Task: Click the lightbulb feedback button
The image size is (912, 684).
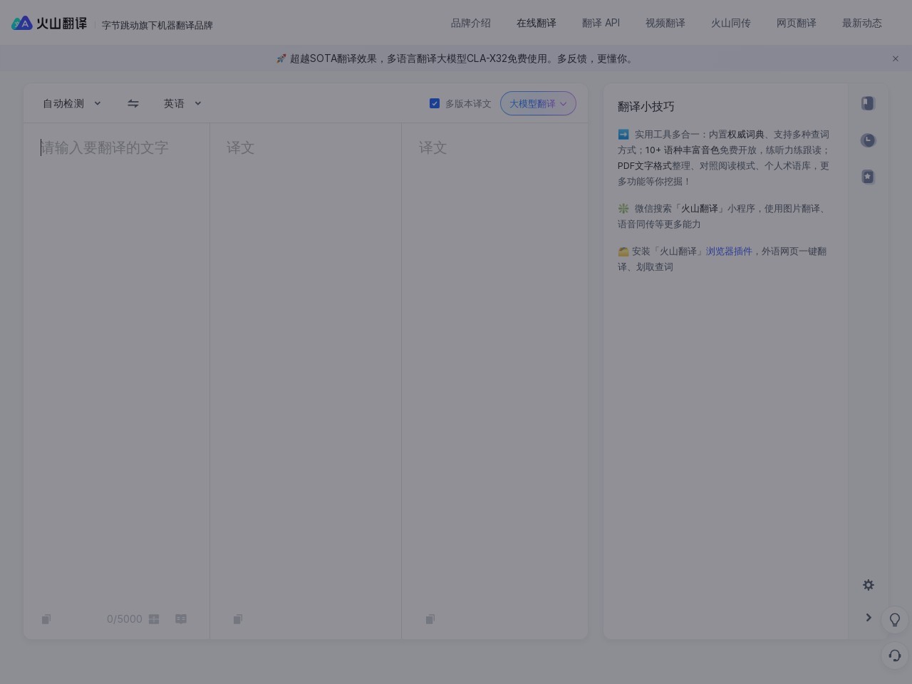Action: [x=895, y=620]
